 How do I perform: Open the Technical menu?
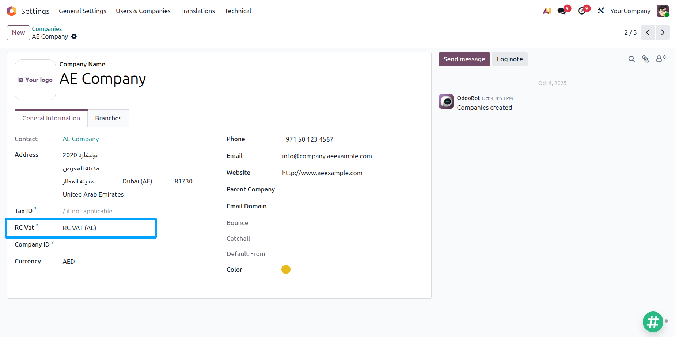click(238, 11)
